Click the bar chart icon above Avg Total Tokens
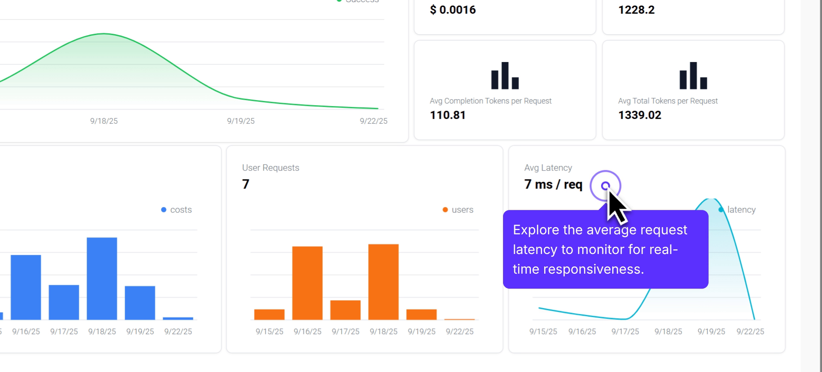Screen dimensions: 822x372 click(693, 76)
